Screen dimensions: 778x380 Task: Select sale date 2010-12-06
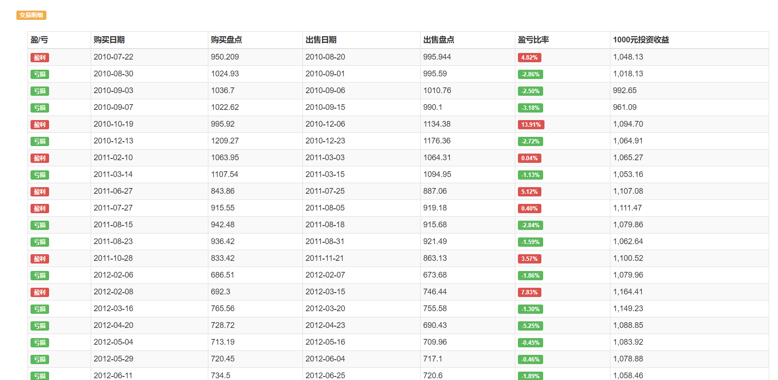click(325, 124)
